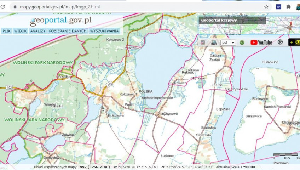
Task: Click the 'Łojszyno' map label
Action: click(x=223, y=109)
